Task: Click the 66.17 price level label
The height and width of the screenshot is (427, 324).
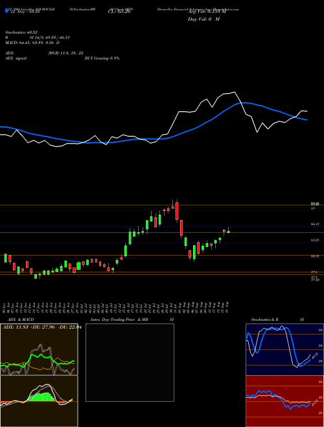Action: tap(315, 224)
